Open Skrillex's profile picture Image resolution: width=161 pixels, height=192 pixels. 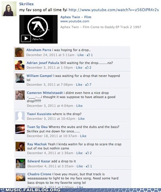pyautogui.click(x=9, y=9)
